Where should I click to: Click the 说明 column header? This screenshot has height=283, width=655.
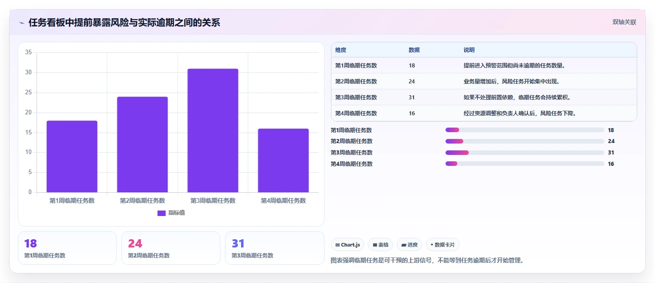(x=469, y=50)
